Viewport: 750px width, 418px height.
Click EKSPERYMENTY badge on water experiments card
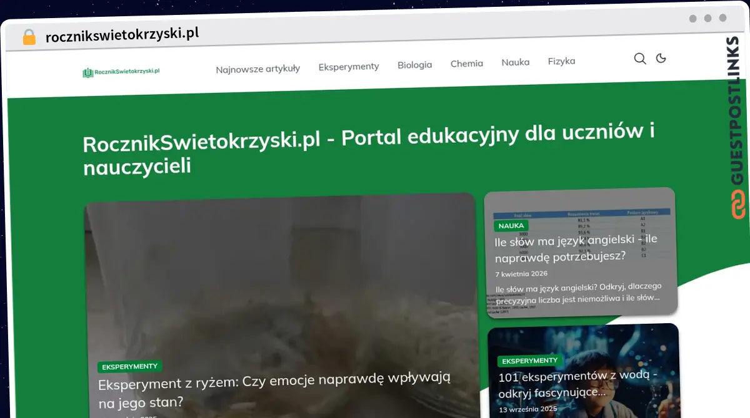(530, 361)
